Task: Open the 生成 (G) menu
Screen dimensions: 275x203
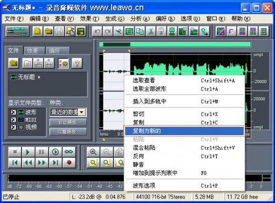Action: (x=115, y=19)
